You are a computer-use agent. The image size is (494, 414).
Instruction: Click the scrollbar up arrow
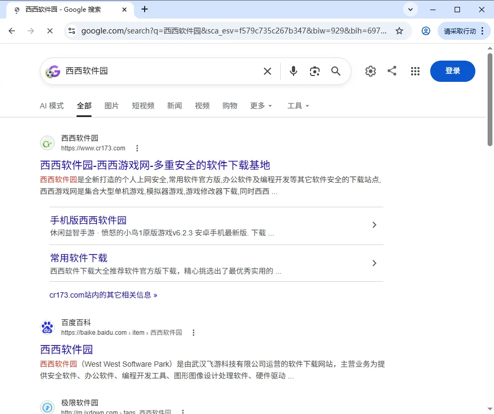[x=490, y=48]
